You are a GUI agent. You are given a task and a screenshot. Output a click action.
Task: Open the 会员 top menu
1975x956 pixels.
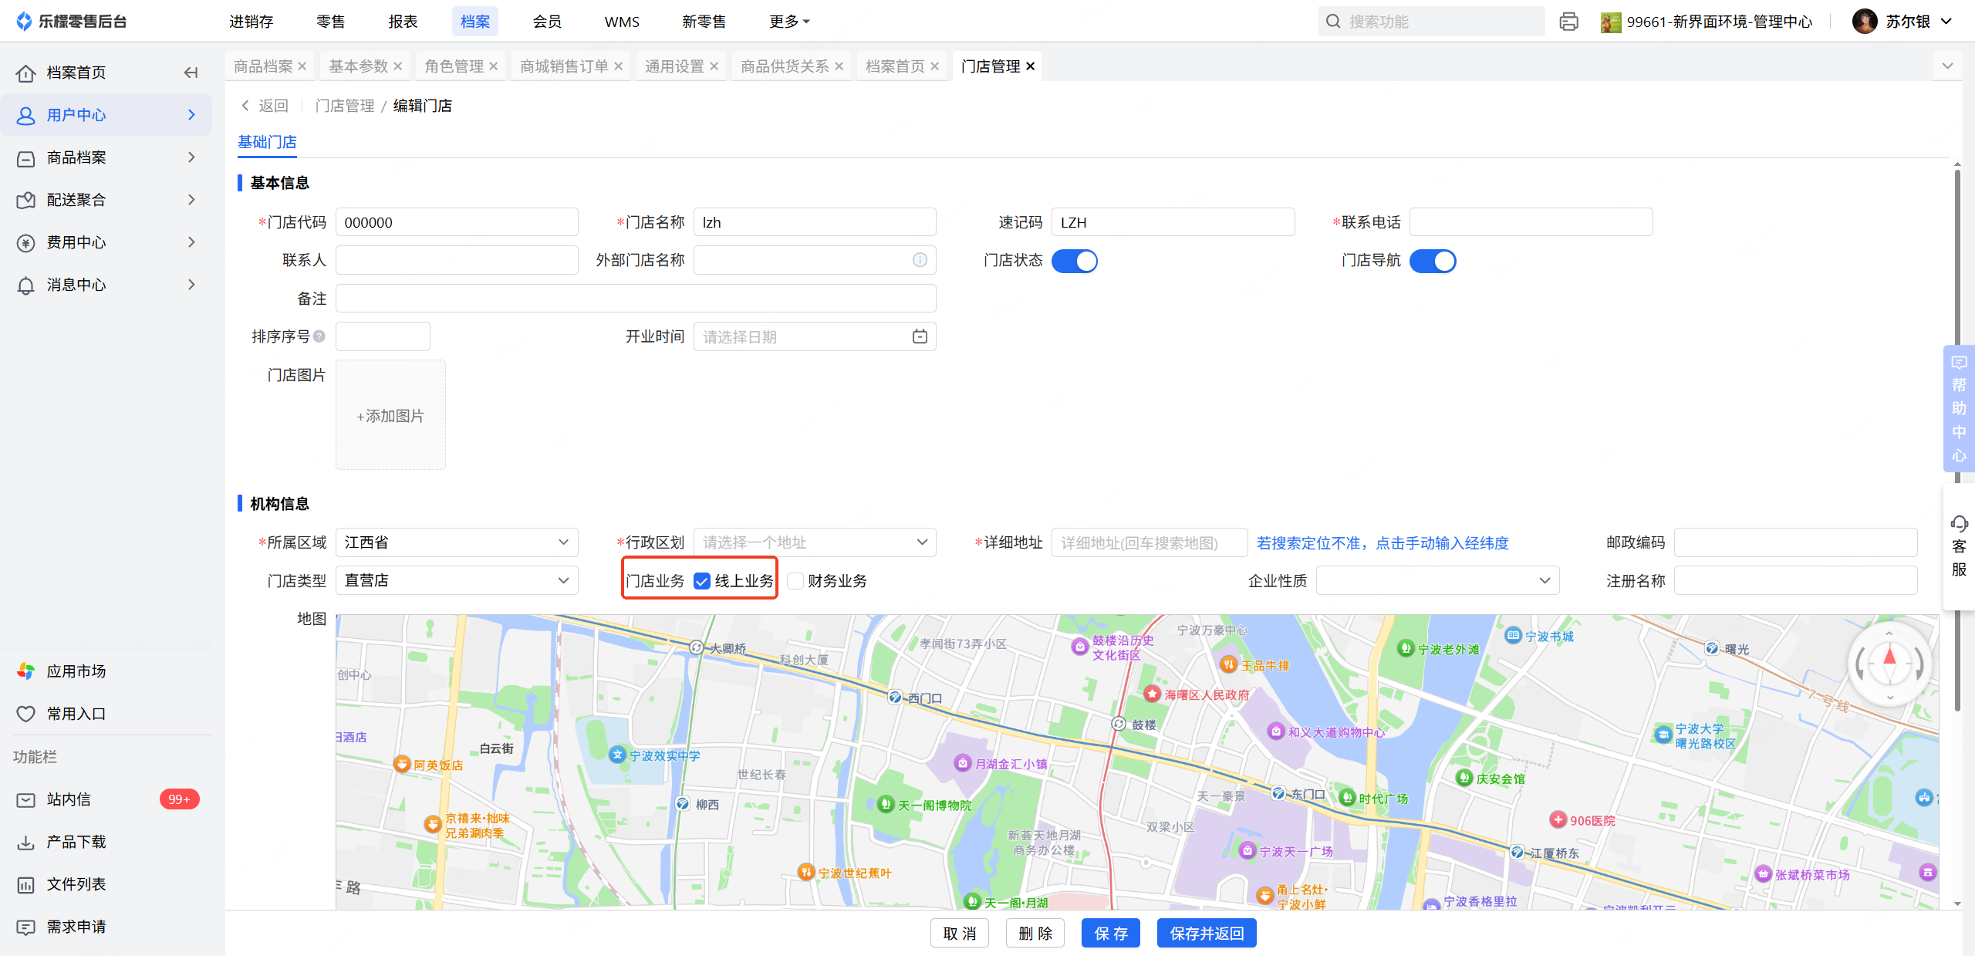pos(547,22)
